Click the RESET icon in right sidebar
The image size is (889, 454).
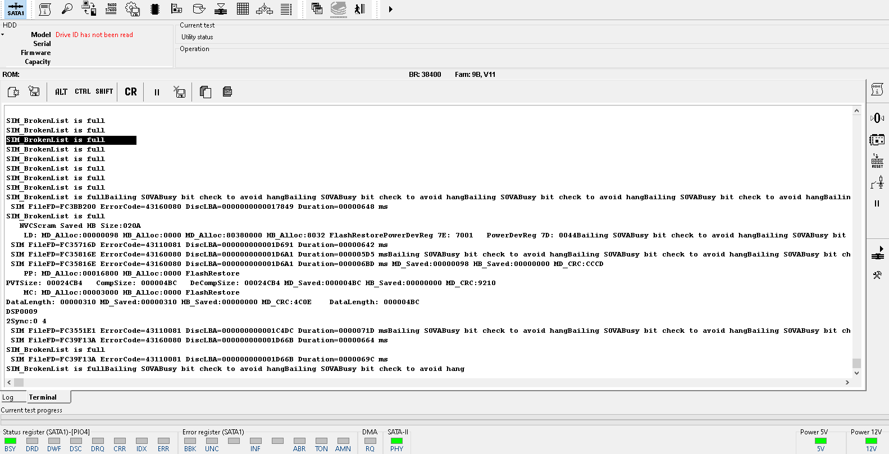tap(877, 161)
